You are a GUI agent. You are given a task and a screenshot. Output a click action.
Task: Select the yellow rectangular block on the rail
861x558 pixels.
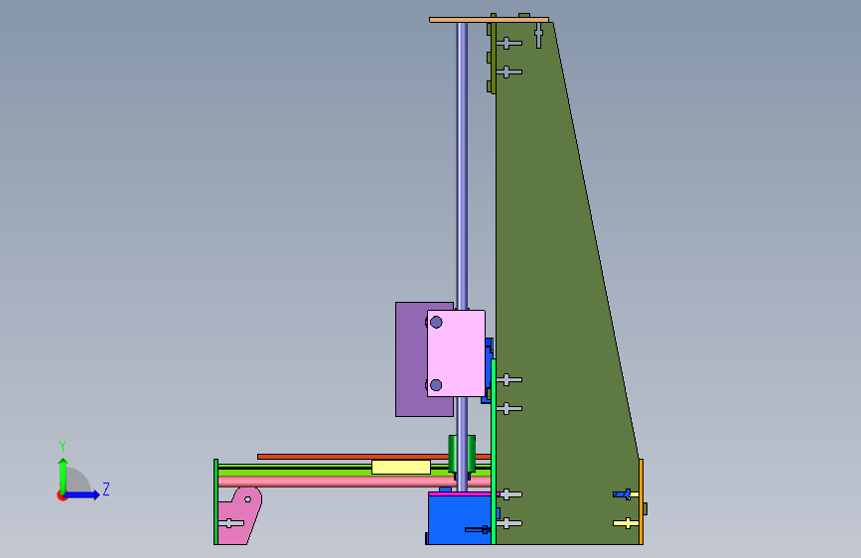click(401, 468)
